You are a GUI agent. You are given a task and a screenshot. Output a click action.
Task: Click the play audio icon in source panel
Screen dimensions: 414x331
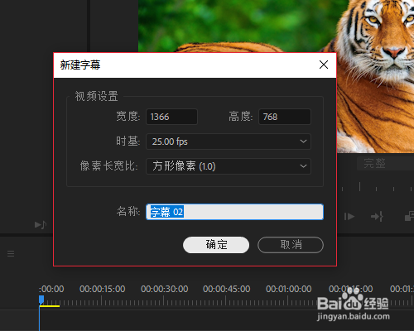[41, 225]
